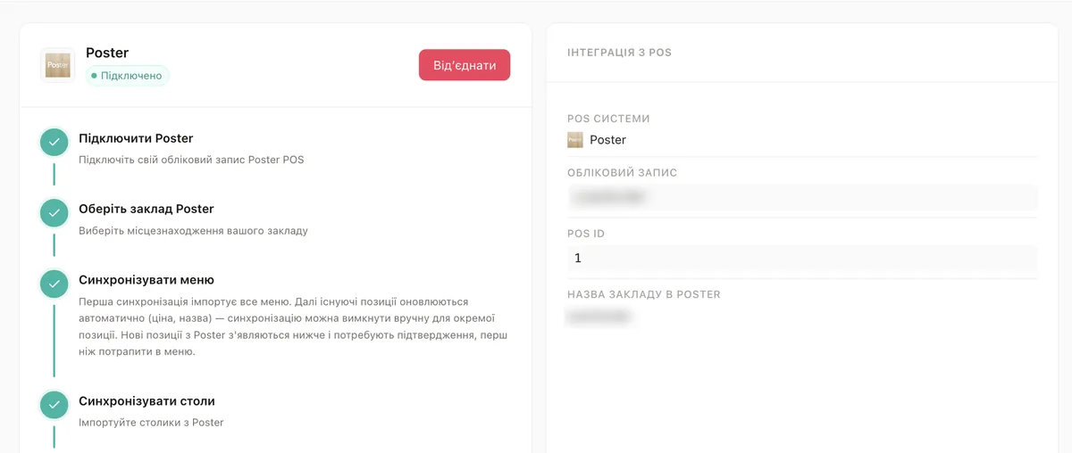
Task: Select the Синхронізувати меню step title
Action: pos(147,279)
